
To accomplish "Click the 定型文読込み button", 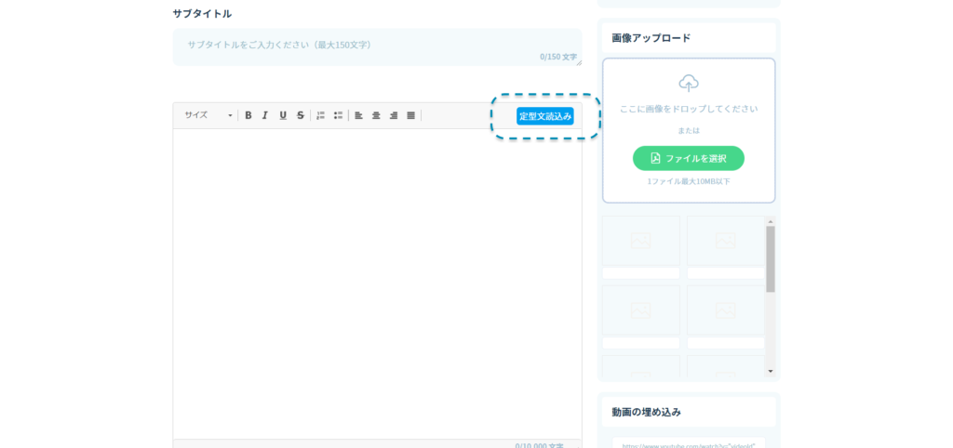I will [x=545, y=116].
